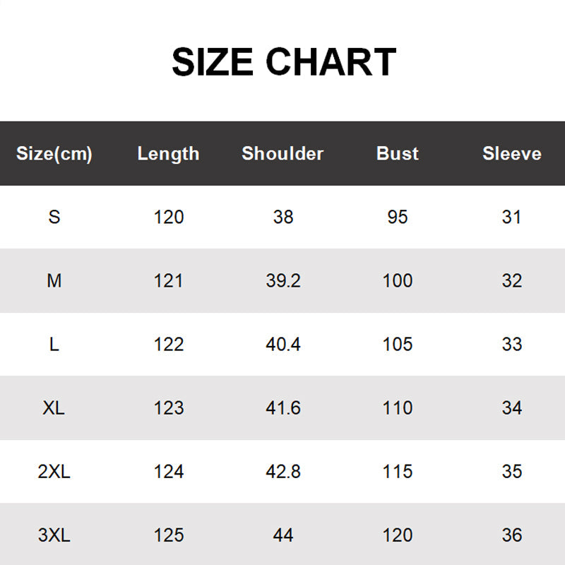Click the SIZE CHART title
This screenshot has height=565, width=565.
283,62
